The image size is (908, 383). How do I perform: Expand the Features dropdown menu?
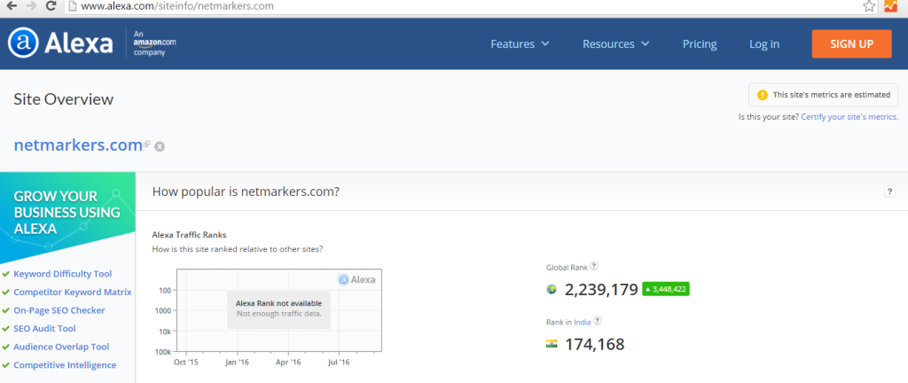coord(520,44)
